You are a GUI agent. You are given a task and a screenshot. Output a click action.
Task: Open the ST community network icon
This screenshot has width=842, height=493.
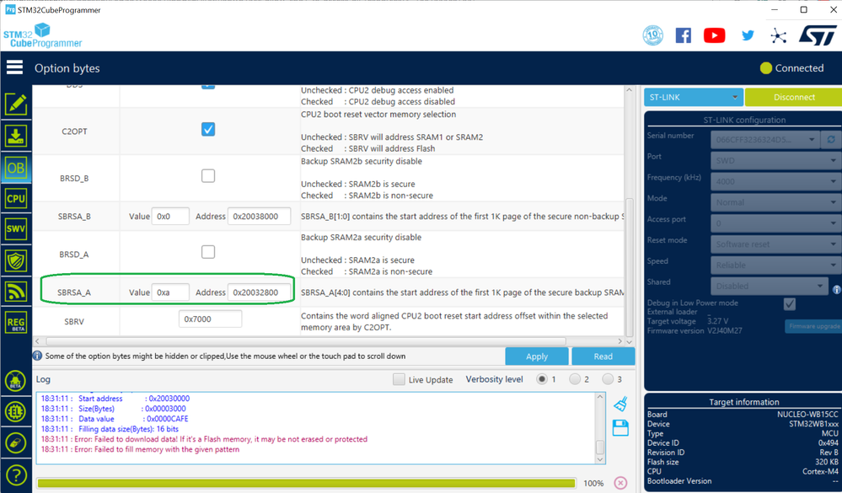(778, 36)
